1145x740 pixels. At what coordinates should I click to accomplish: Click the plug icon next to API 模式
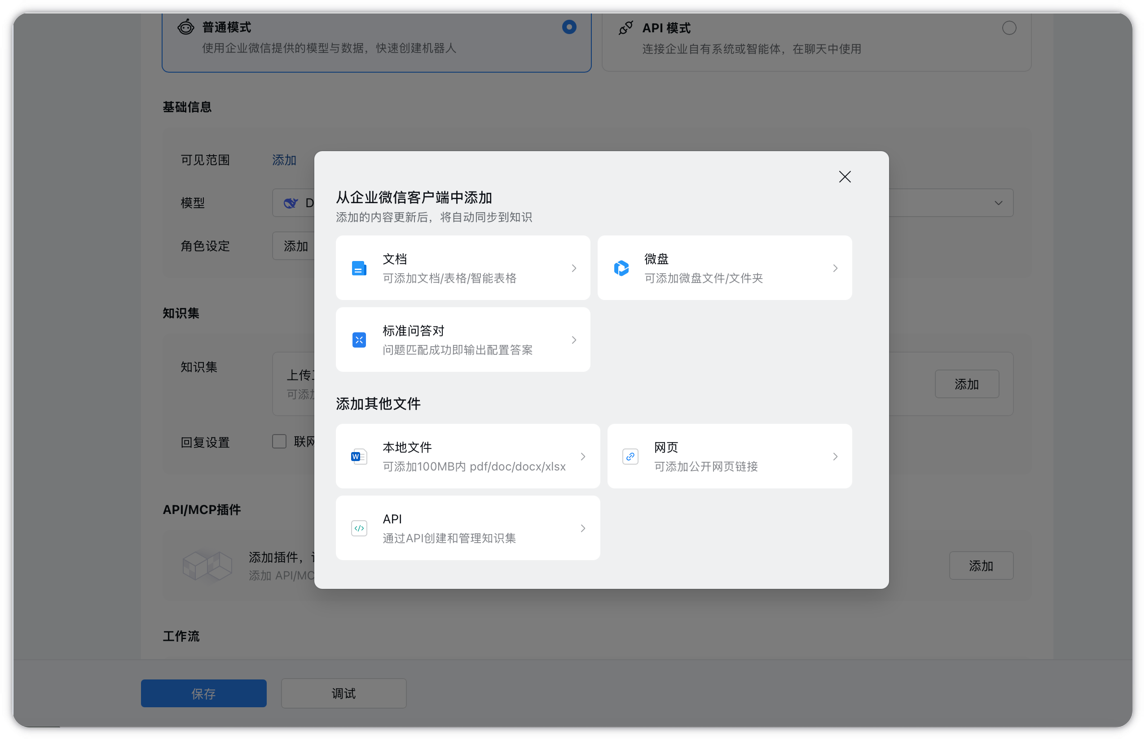(625, 28)
